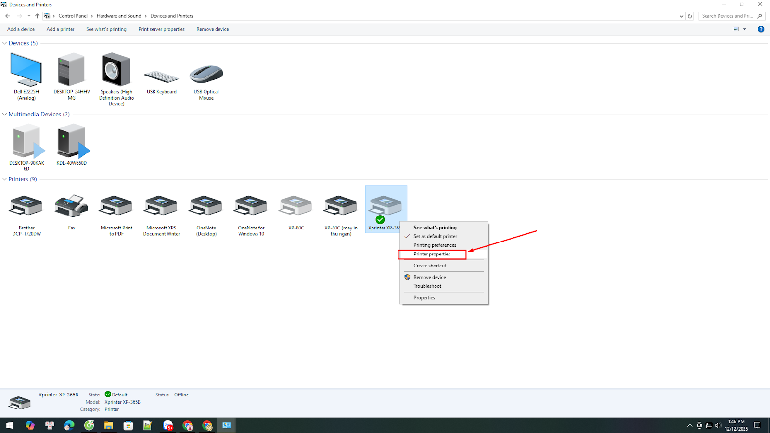Click Add a printer in toolbar
The height and width of the screenshot is (433, 770).
click(x=60, y=29)
